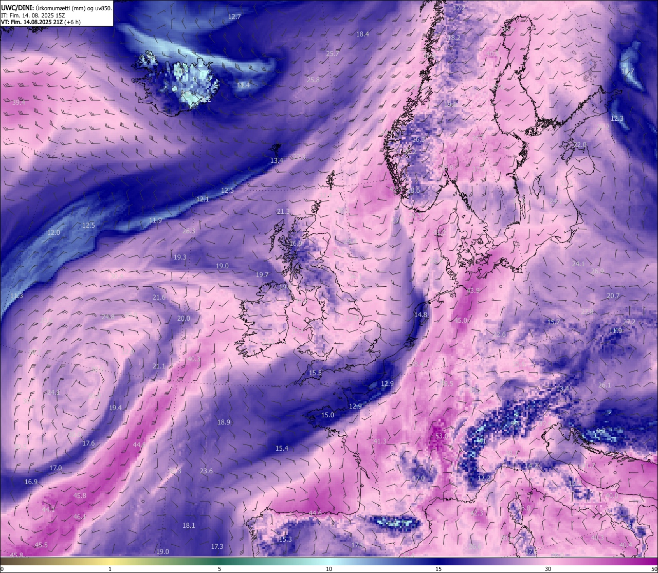Select the 19.7 value label
This screenshot has height=573, width=658.
pos(262,274)
